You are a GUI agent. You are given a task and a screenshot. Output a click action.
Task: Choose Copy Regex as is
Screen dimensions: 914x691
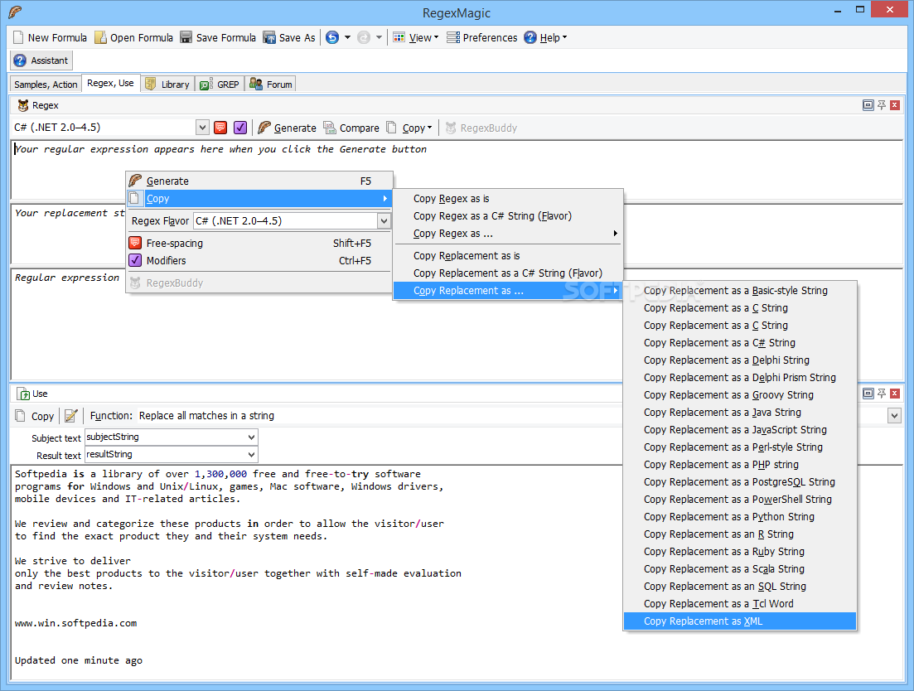(x=508, y=199)
